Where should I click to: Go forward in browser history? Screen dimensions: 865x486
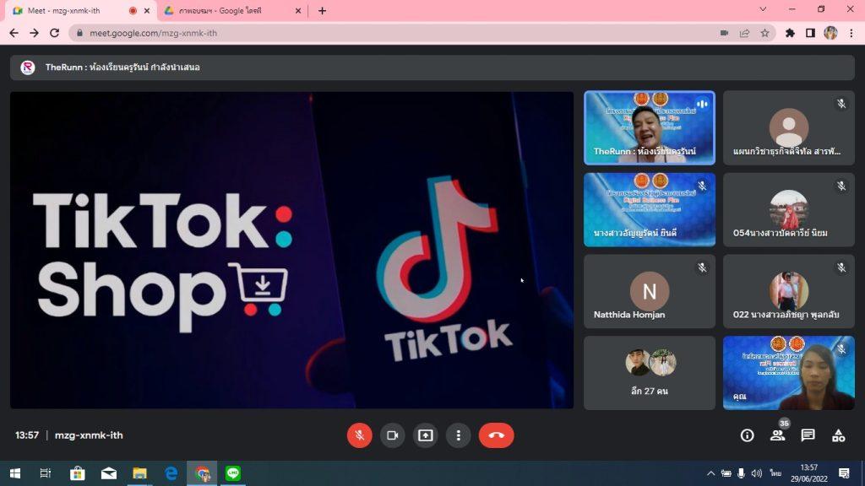[x=34, y=33]
